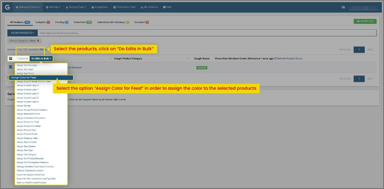
Task: Click the Import List button
Action: (x=365, y=21)
